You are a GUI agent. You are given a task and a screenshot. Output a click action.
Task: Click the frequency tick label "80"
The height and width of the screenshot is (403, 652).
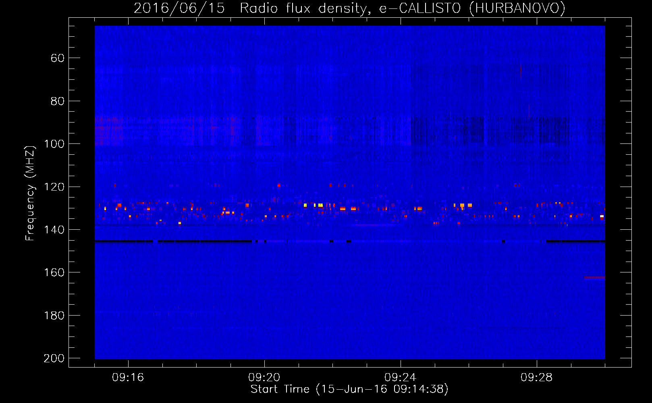(x=58, y=101)
